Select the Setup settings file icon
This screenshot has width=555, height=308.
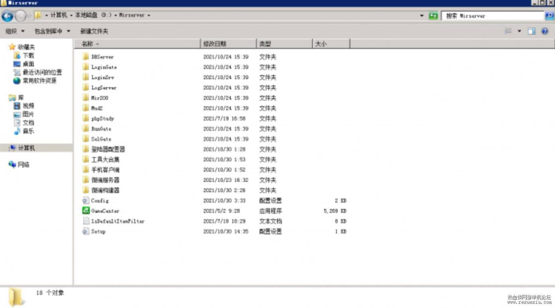(x=86, y=231)
